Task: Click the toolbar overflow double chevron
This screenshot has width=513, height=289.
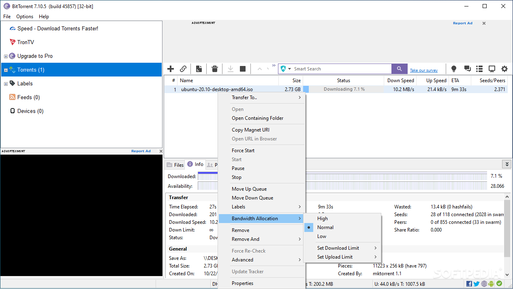Action: coord(274,66)
